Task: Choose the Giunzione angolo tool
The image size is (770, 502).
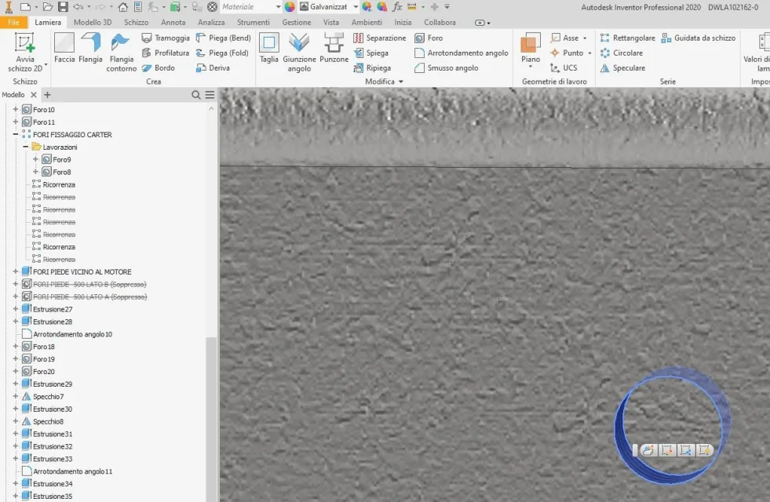Action: [x=299, y=53]
